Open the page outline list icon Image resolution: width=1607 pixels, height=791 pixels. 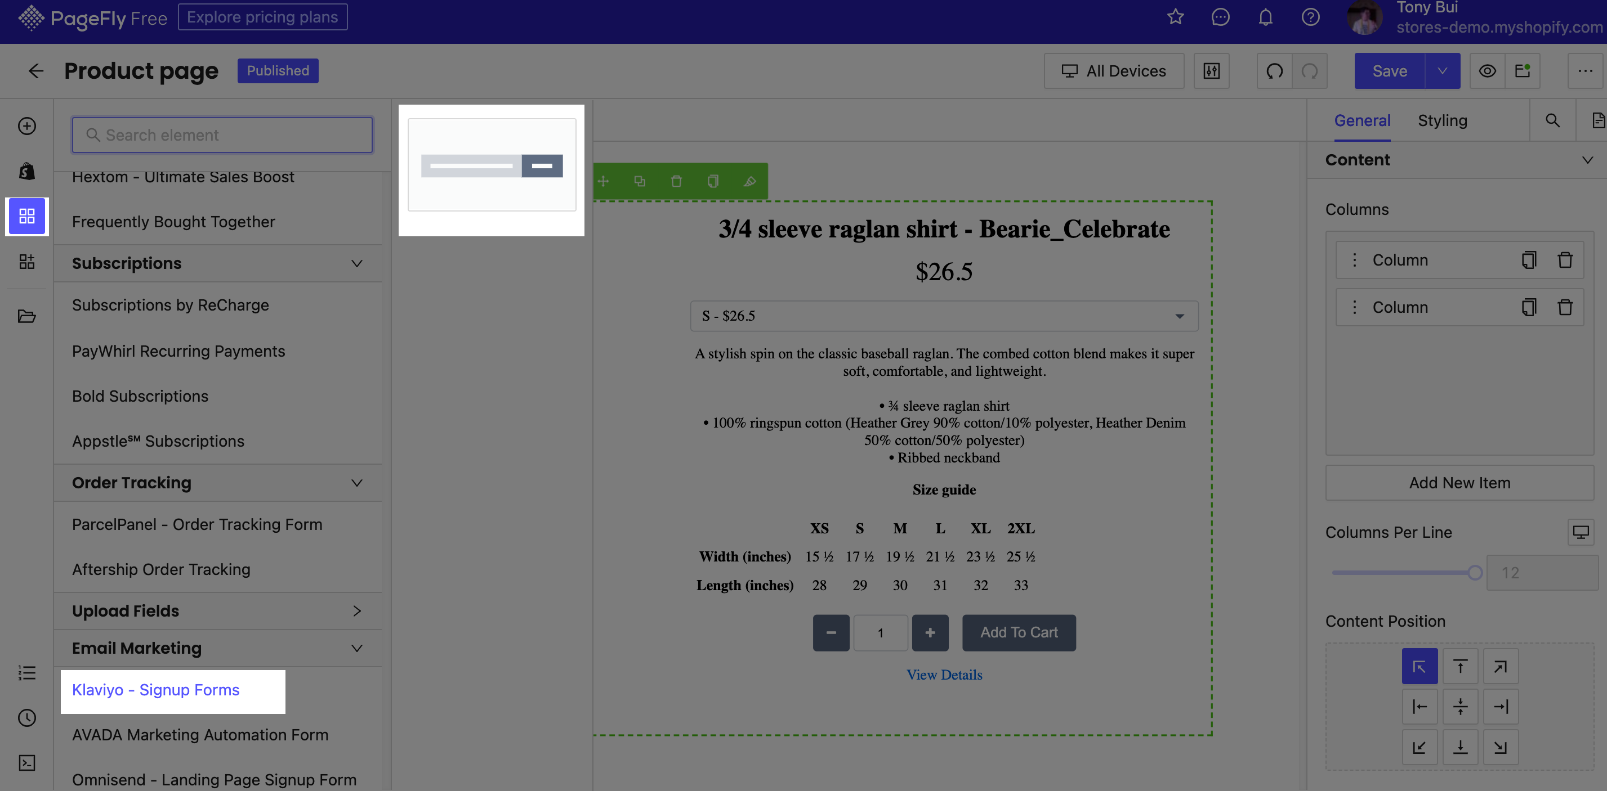pyautogui.click(x=27, y=672)
